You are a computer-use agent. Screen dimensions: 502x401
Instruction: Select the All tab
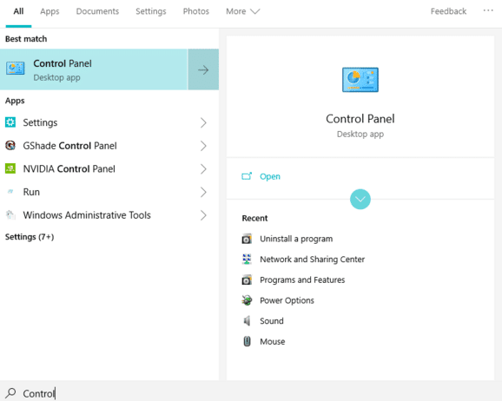(18, 11)
